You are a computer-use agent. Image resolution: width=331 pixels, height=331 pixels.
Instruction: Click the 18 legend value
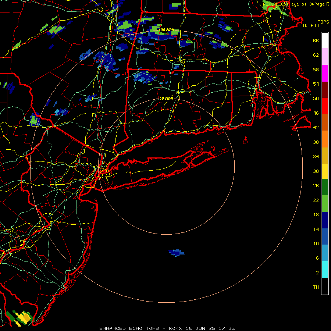pyautogui.click(x=316, y=215)
